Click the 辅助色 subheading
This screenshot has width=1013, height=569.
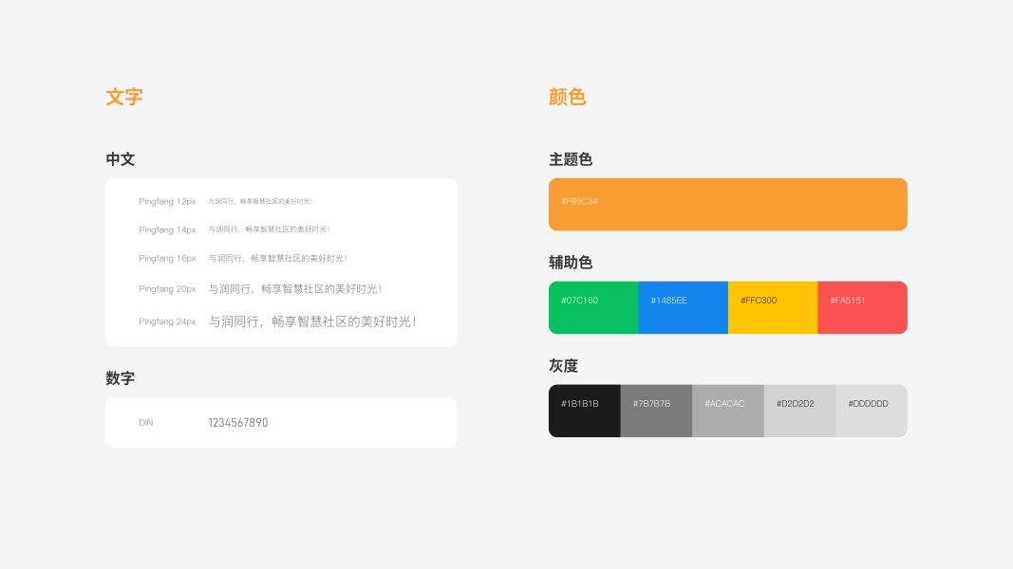[x=571, y=263]
